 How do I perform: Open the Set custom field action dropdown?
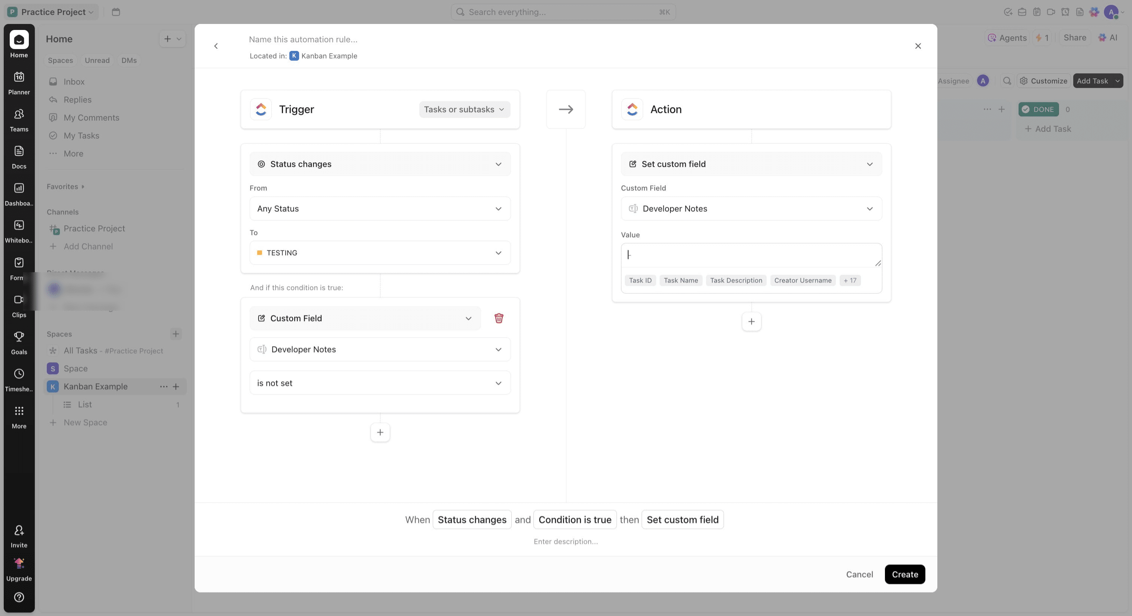[x=751, y=164]
